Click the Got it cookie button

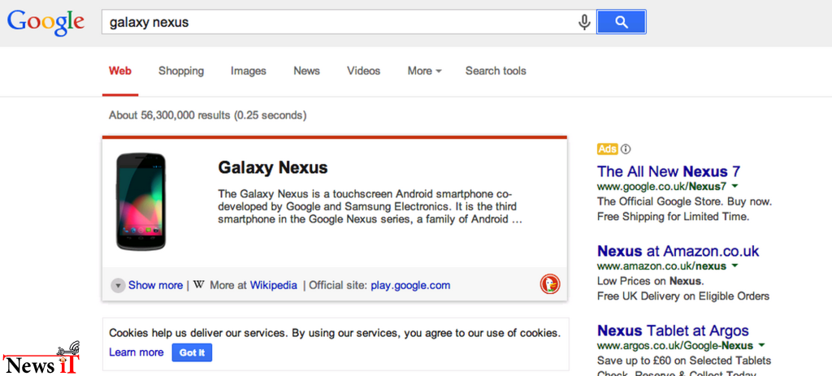[192, 352]
